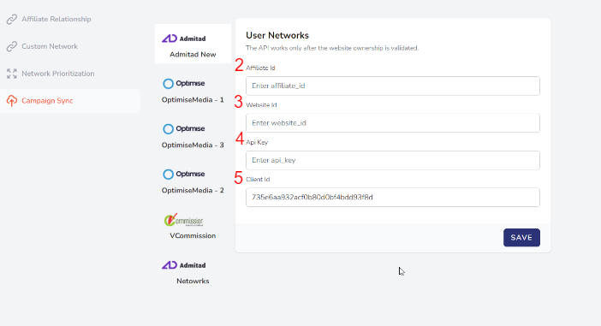Viewport: 601px width, 326px height.
Task: Go to Network Prioritization section
Action: pyautogui.click(x=58, y=74)
